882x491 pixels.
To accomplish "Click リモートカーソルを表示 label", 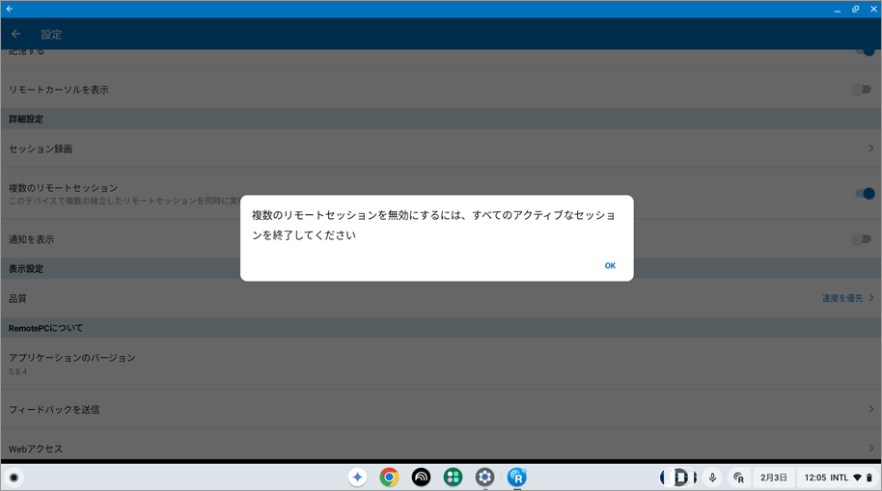I will pos(59,90).
